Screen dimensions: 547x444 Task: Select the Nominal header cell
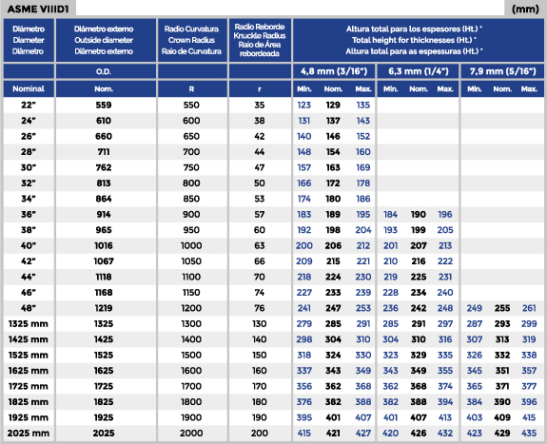(29, 89)
